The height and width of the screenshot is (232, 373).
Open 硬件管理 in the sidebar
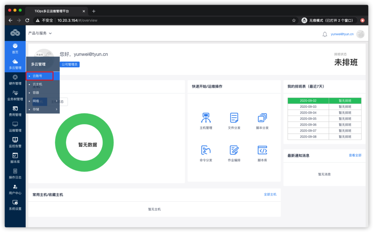coord(15,81)
